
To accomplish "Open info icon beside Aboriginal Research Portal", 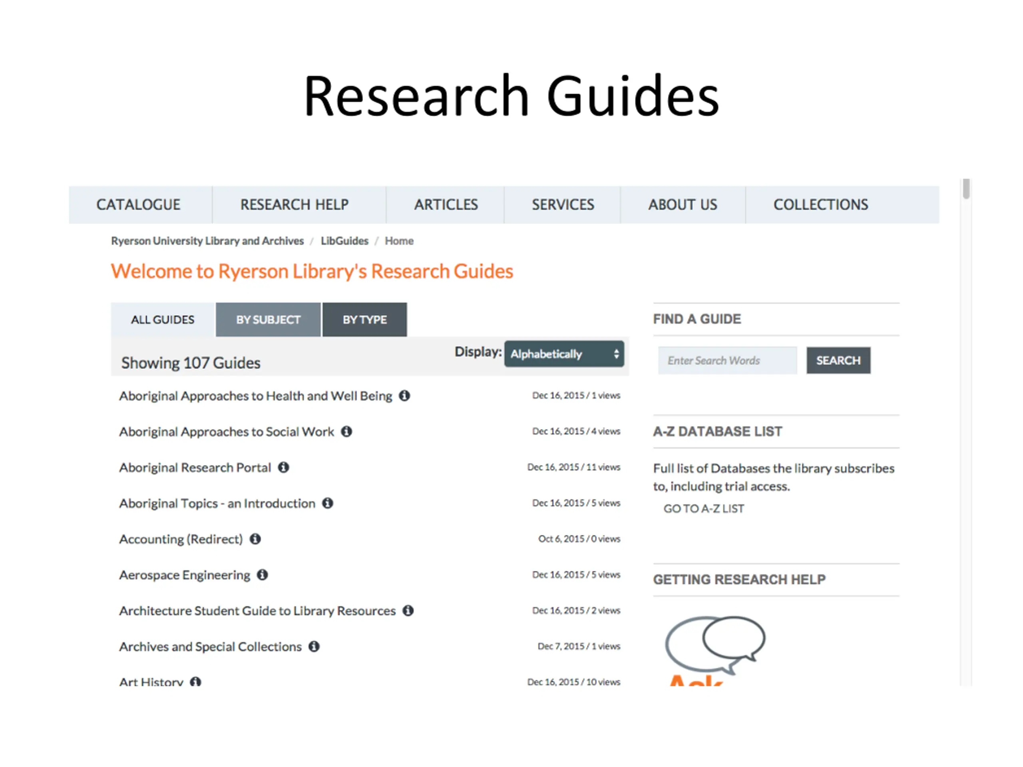I will pyautogui.click(x=283, y=467).
